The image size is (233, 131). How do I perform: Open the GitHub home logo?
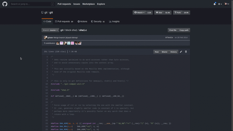click(x=5, y=4)
